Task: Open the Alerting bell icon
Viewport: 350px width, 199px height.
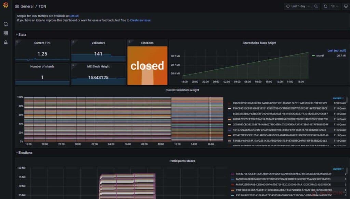Action: pyautogui.click(x=6, y=42)
